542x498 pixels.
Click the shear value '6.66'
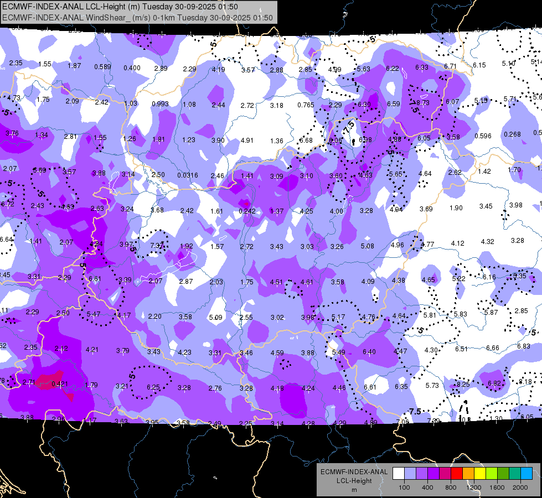tap(493, 347)
